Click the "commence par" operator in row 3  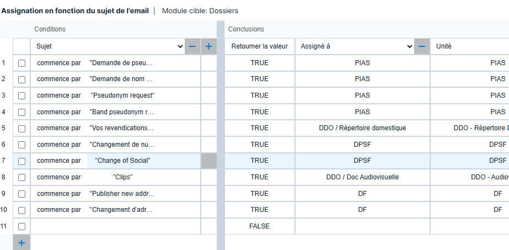pos(59,95)
